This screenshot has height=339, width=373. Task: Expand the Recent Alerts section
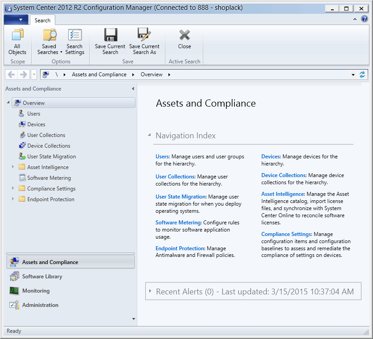pyautogui.click(x=150, y=291)
